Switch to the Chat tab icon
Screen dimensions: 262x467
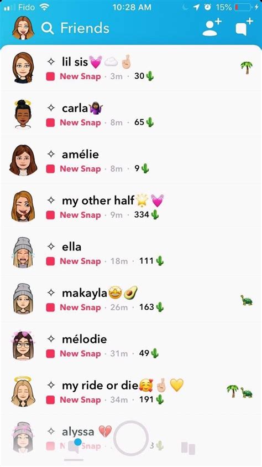[x=74, y=447]
